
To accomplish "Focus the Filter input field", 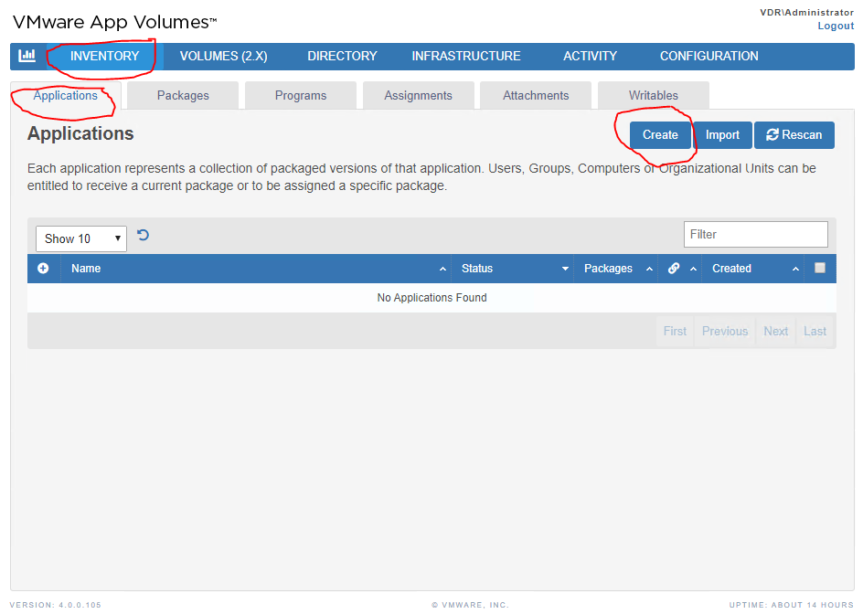I will [x=756, y=235].
